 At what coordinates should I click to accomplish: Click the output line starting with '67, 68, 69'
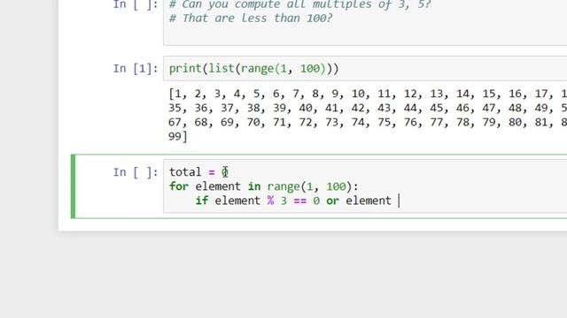(x=368, y=122)
